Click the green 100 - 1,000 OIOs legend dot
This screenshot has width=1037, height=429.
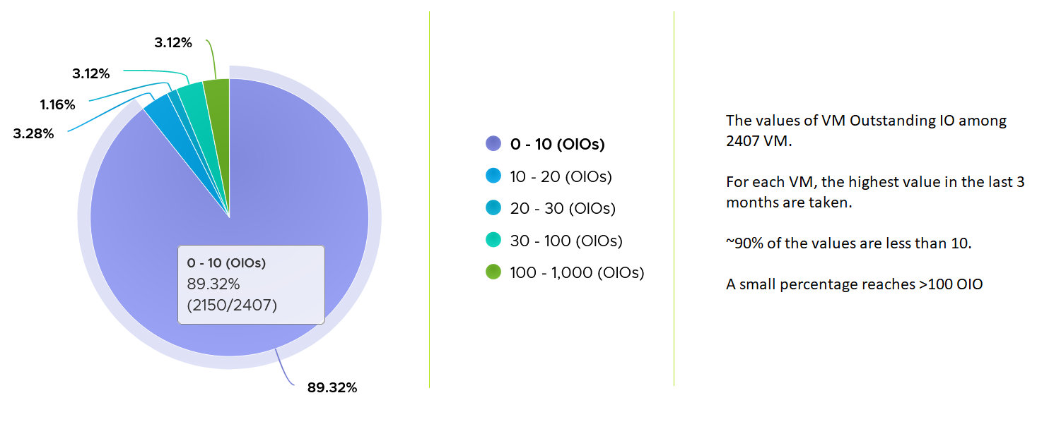tap(493, 272)
